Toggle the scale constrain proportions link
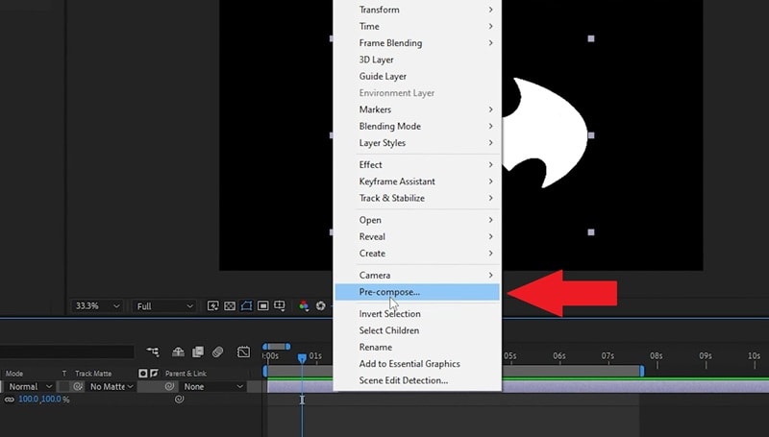Viewport: 769px width, 437px height. pyautogui.click(x=10, y=400)
